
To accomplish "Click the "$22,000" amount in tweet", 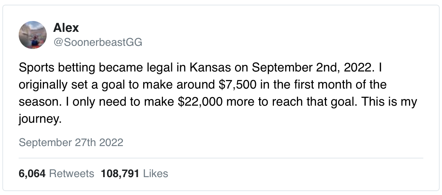I will pyautogui.click(x=198, y=102).
